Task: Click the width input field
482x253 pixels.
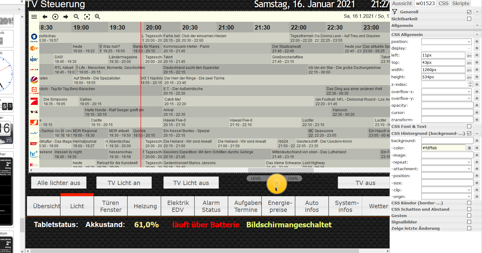Action: [443, 70]
